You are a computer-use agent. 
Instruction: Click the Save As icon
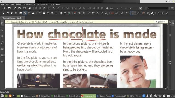tap(19, 8)
